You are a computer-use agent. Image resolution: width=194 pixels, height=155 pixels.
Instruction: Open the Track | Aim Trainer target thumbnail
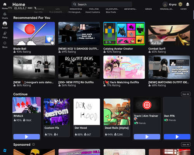coord(147,105)
